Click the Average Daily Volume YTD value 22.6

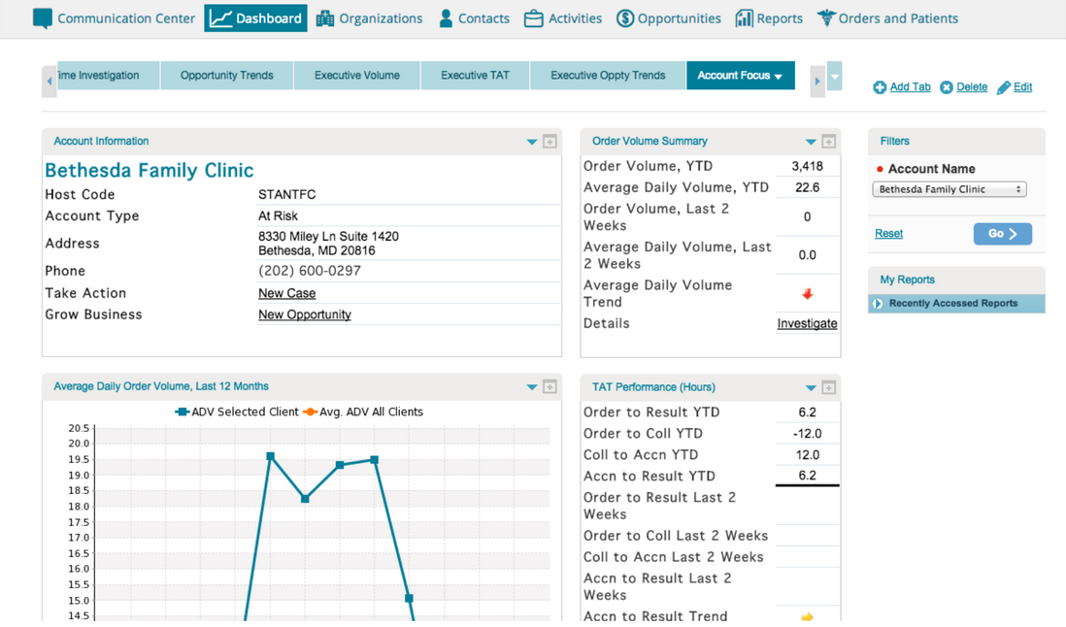tap(807, 187)
